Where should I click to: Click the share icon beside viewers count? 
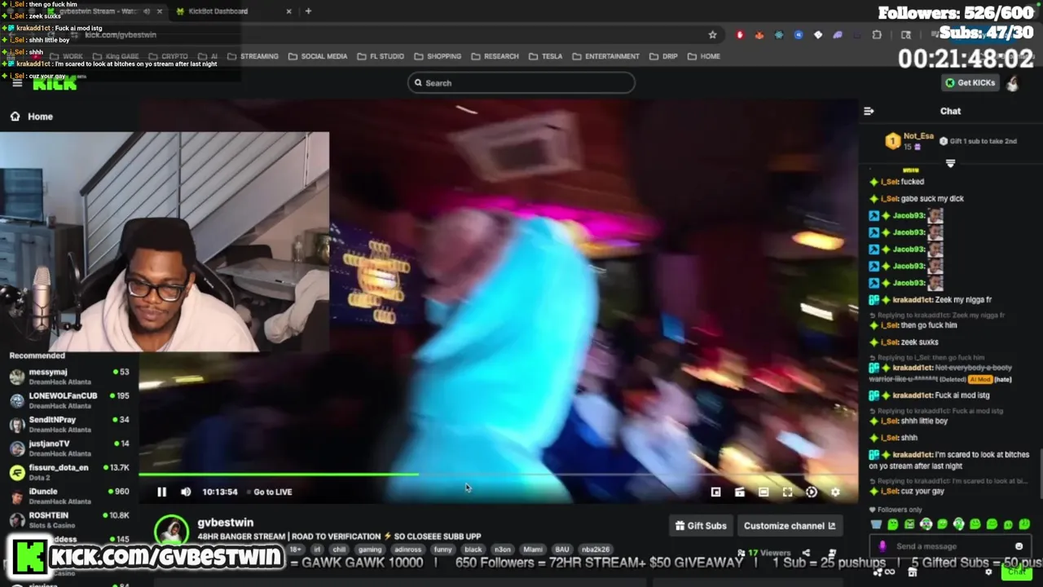pyautogui.click(x=806, y=553)
